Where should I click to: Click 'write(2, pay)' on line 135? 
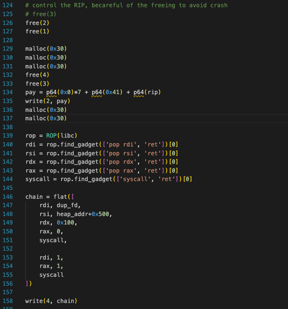pyautogui.click(x=48, y=101)
